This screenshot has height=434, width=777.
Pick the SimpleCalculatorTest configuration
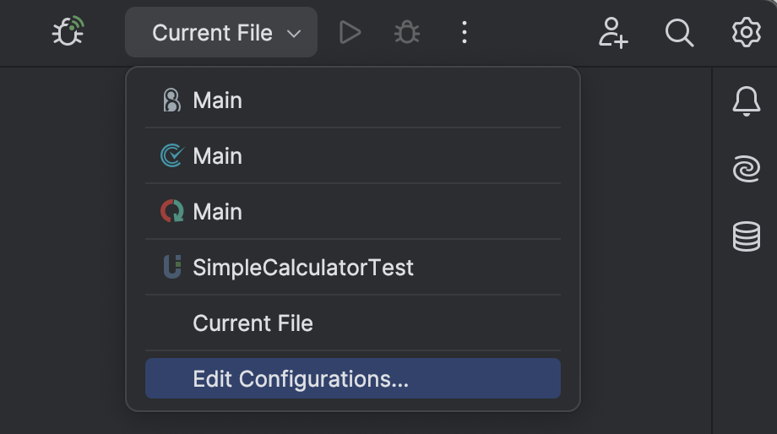coord(353,267)
